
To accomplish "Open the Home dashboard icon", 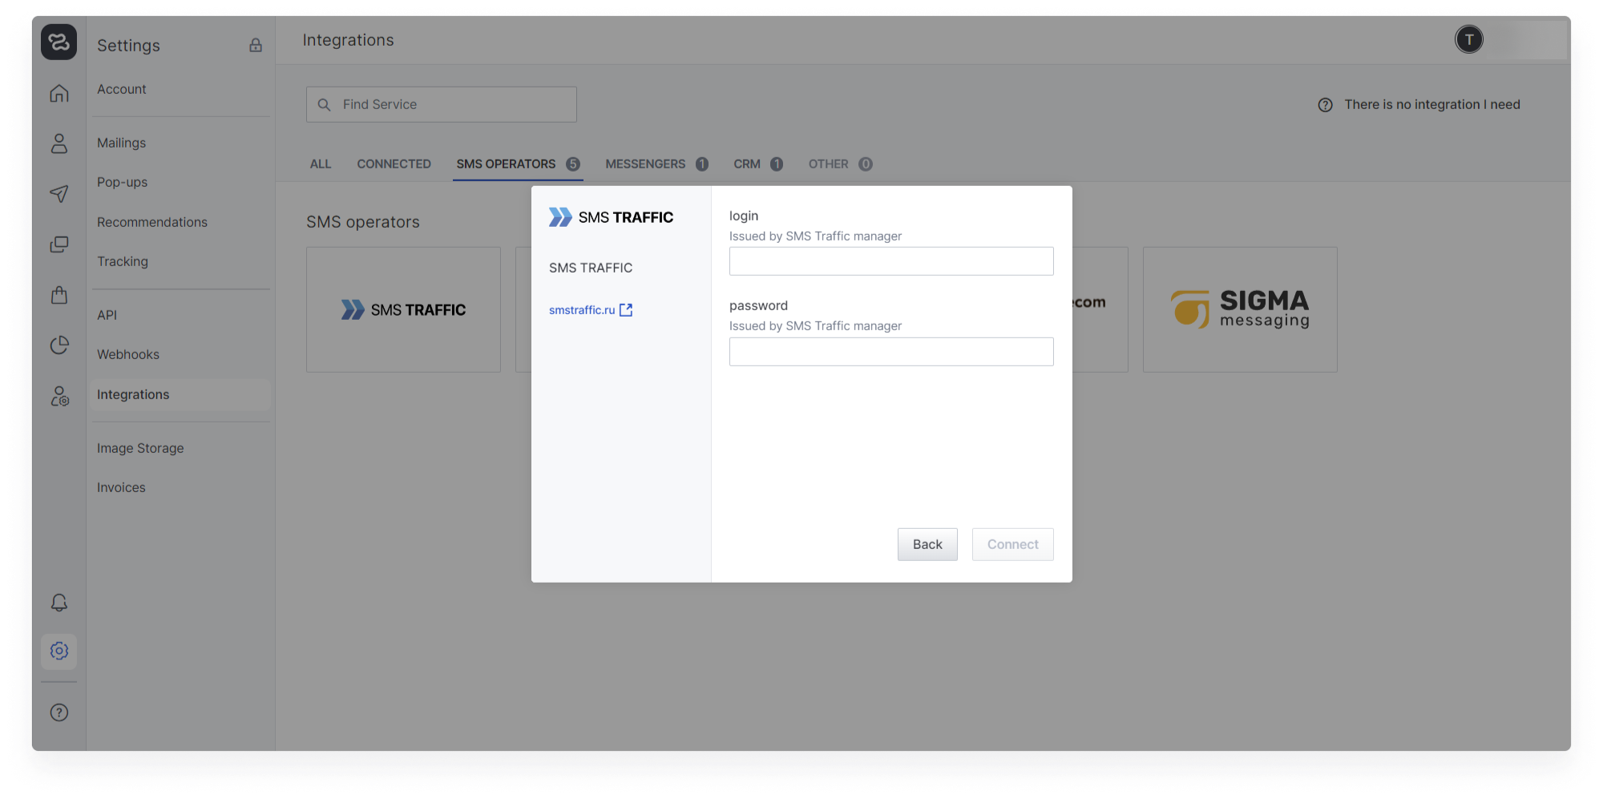I will (59, 93).
